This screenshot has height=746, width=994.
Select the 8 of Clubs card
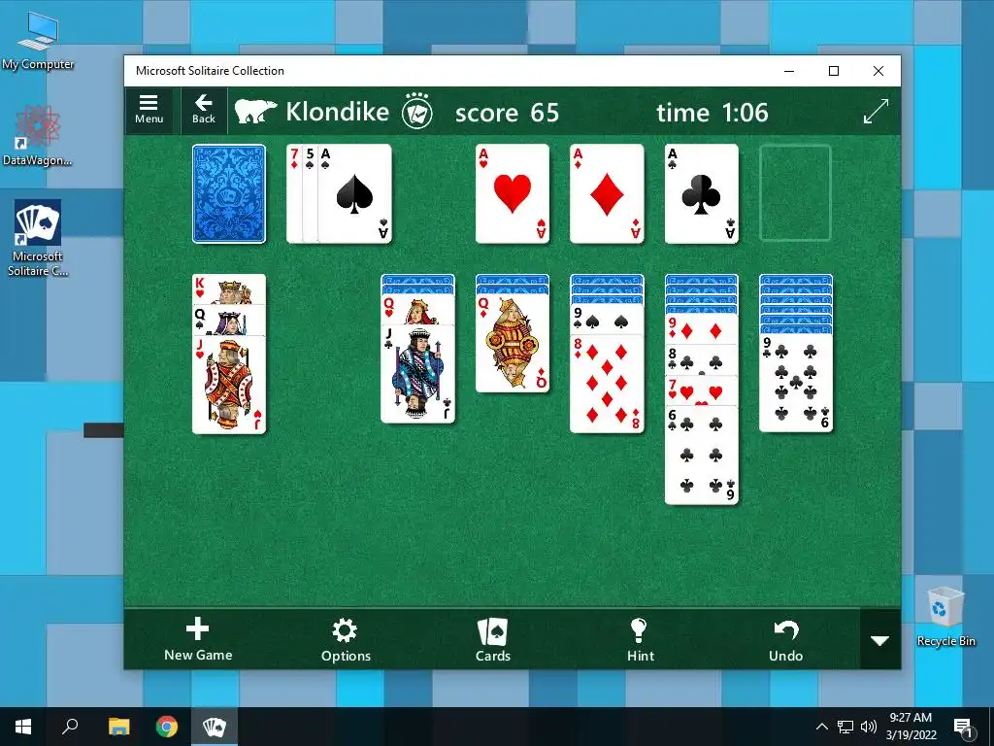[701, 359]
